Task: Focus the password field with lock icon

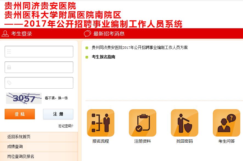Action: 39,67
